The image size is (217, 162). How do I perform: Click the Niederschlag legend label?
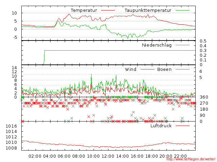tap(157, 45)
